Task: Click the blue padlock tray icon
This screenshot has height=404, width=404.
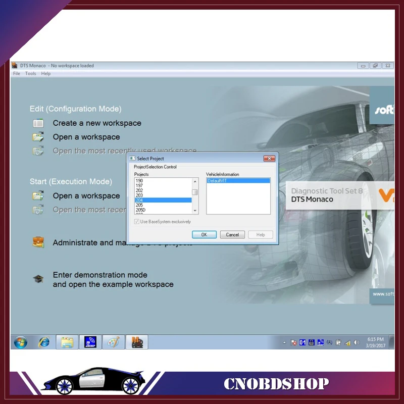Action: click(312, 342)
